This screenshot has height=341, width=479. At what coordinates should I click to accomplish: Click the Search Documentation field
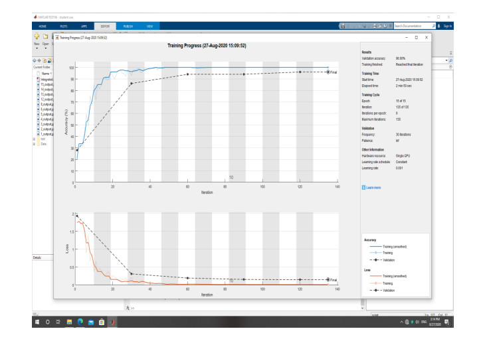411,26
